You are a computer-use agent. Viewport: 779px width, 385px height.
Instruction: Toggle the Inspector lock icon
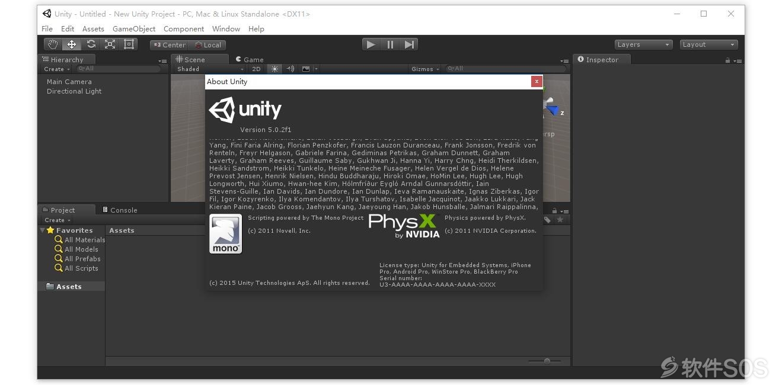728,60
